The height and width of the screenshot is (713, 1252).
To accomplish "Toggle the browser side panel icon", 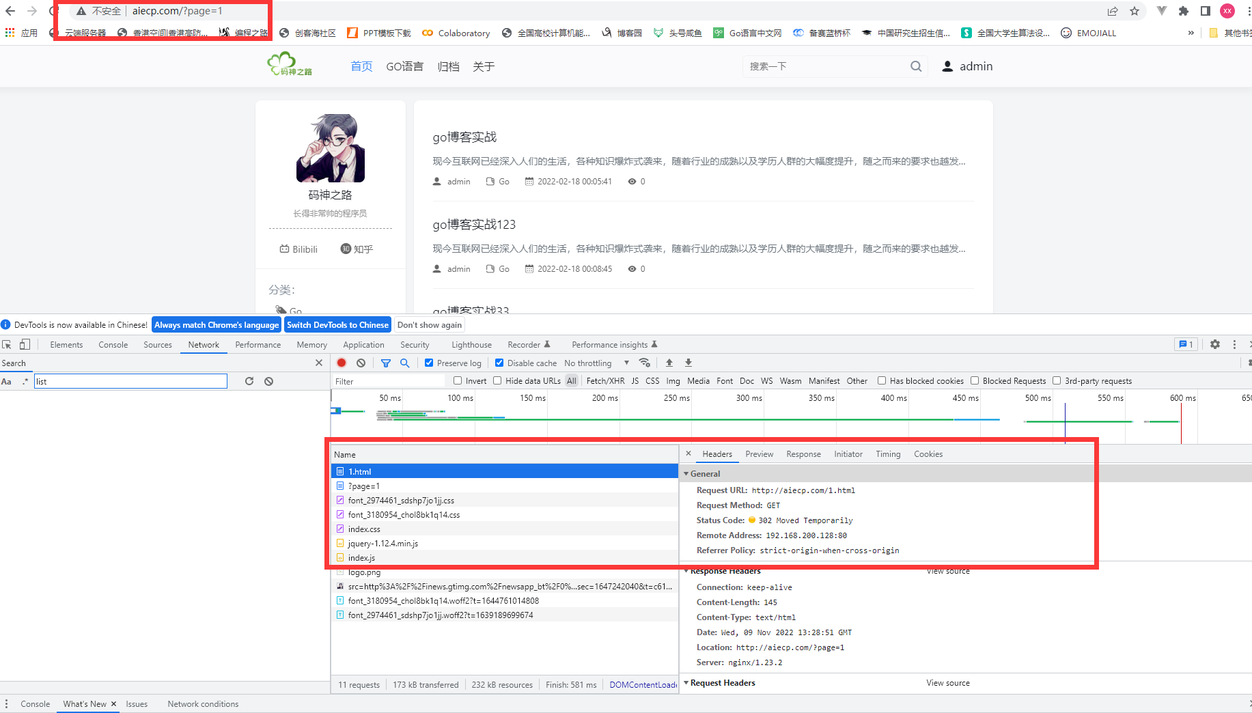I will pos(1206,11).
